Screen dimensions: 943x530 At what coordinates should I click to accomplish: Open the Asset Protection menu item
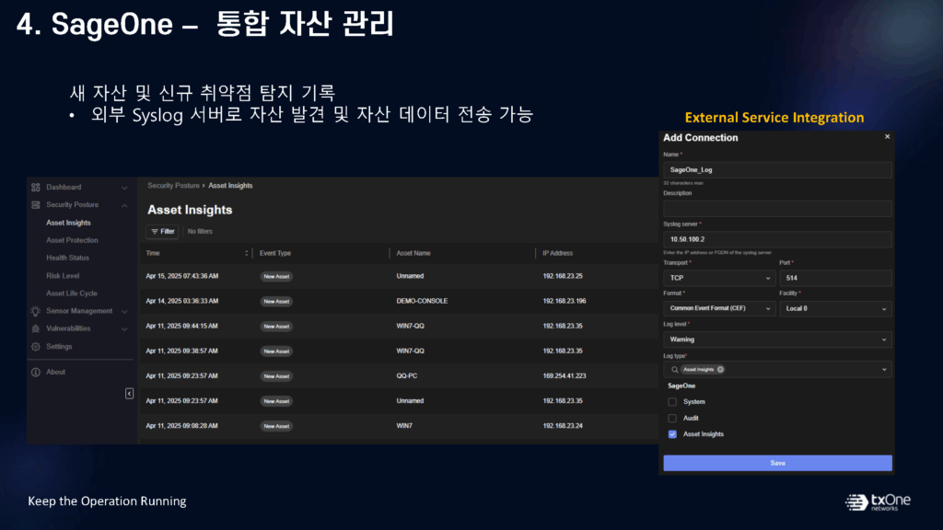[x=72, y=240]
